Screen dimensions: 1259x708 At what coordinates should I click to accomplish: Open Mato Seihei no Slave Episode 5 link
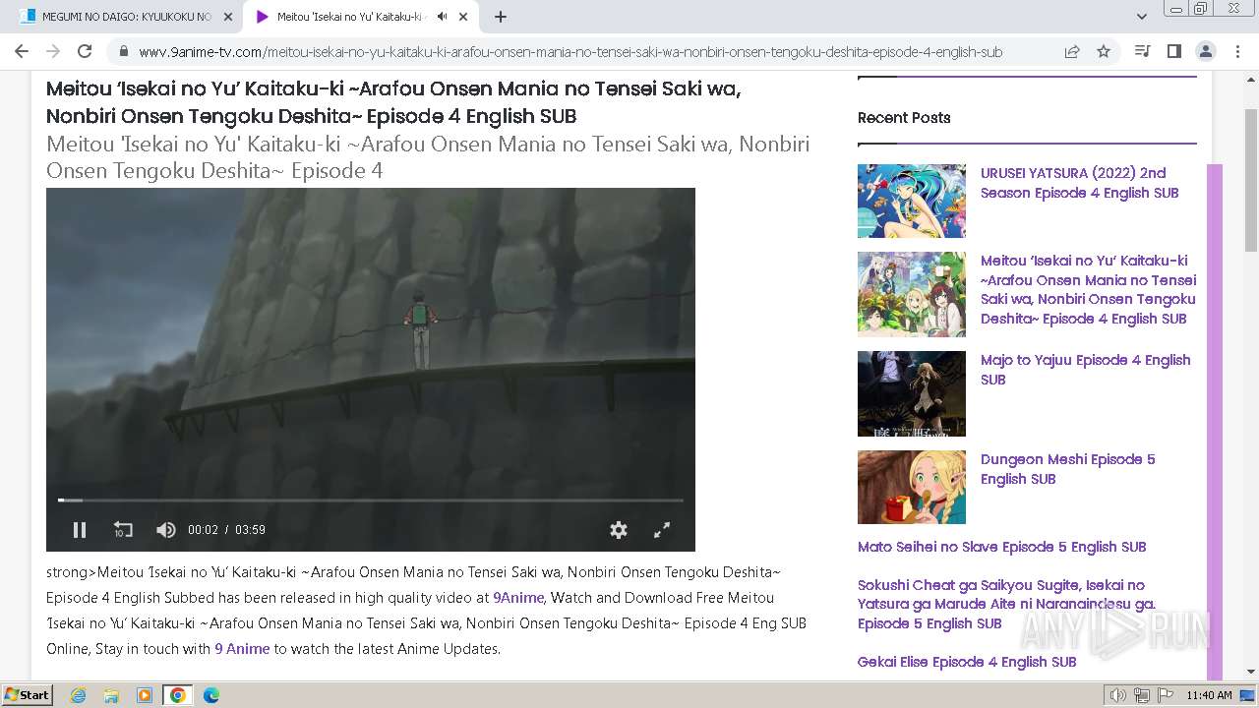click(1001, 547)
